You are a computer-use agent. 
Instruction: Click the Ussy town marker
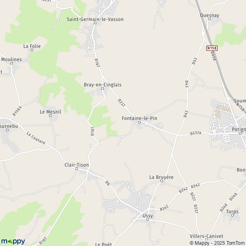click(148, 219)
